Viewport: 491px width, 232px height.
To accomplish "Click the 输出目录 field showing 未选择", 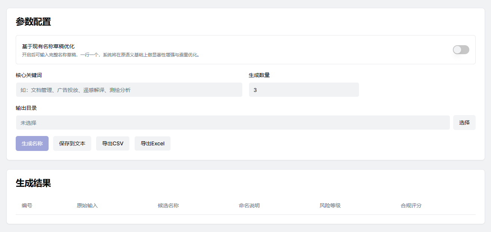I will coord(233,123).
